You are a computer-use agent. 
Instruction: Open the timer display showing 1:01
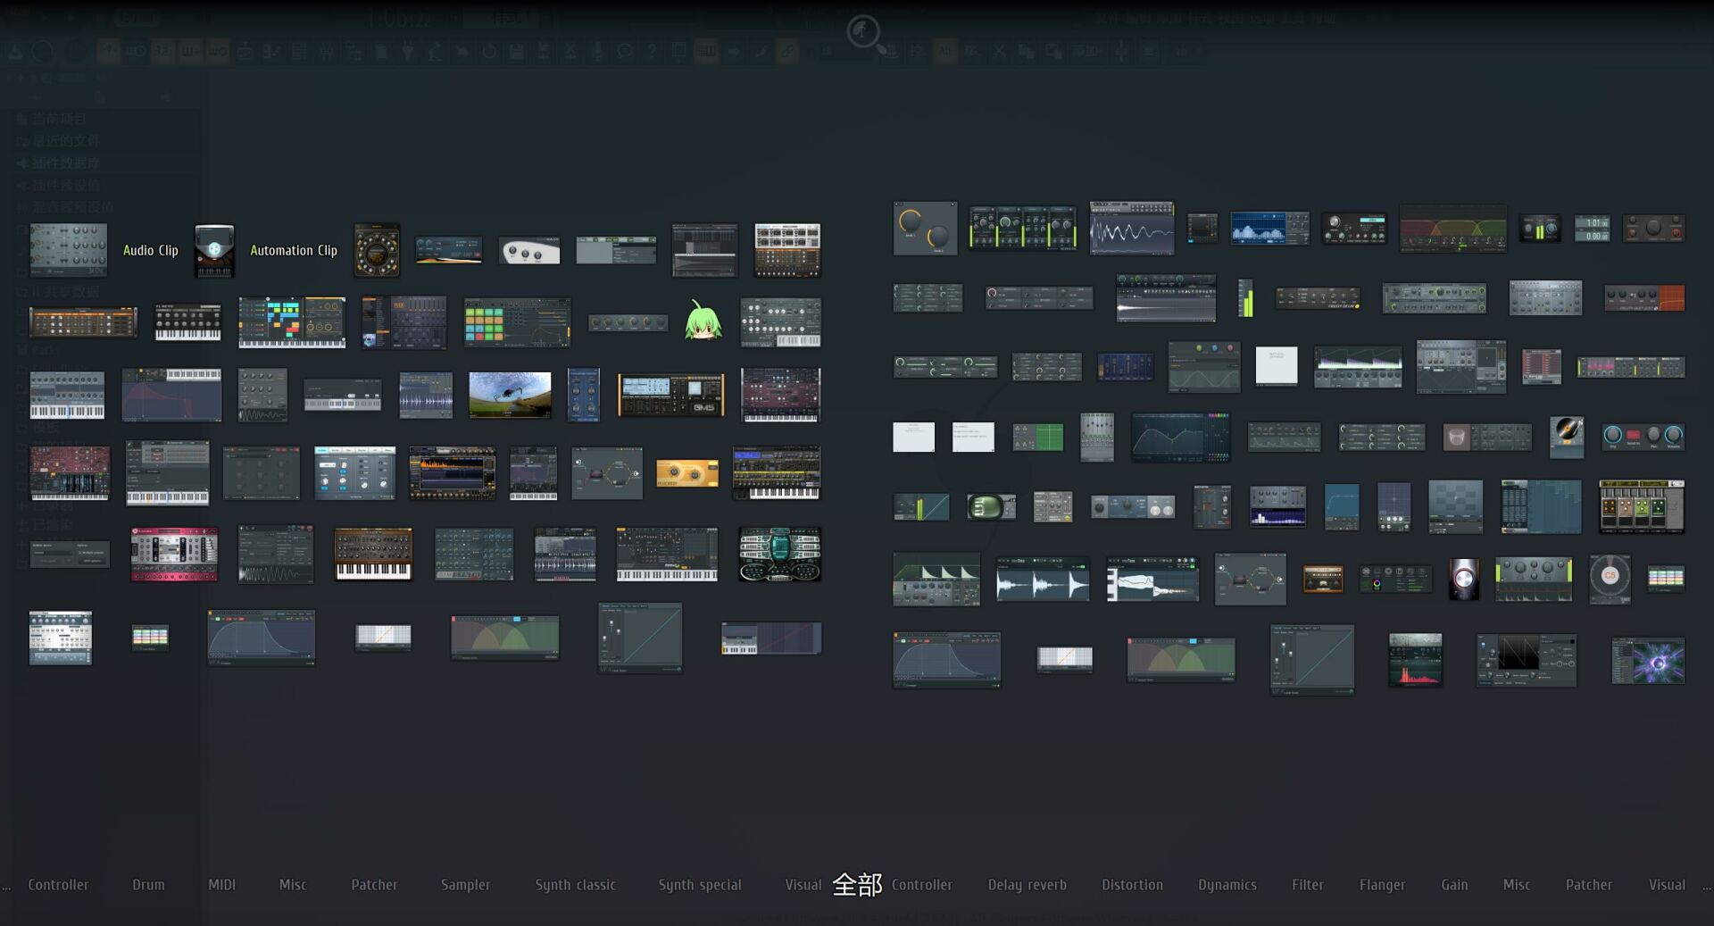click(x=1592, y=229)
